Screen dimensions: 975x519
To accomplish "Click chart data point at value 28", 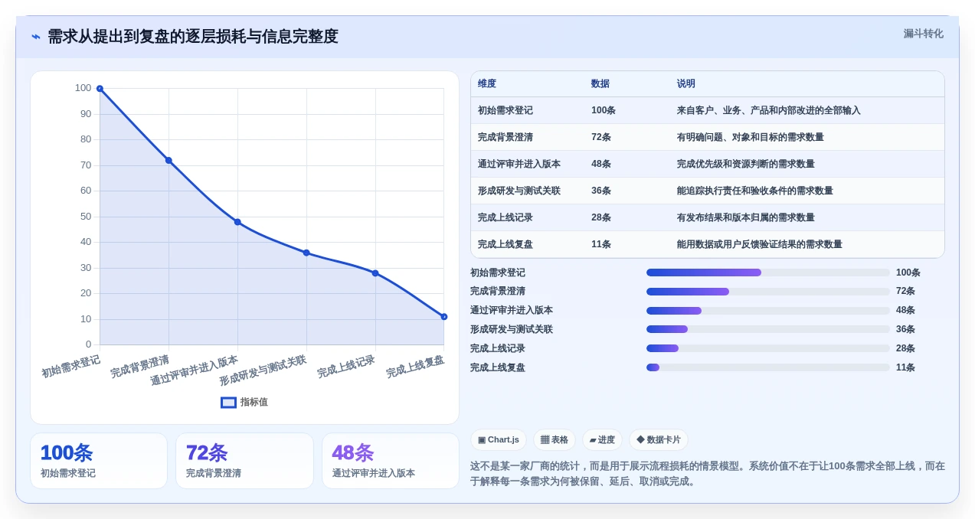I will point(375,273).
